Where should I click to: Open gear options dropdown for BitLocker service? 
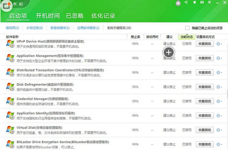[219, 144]
